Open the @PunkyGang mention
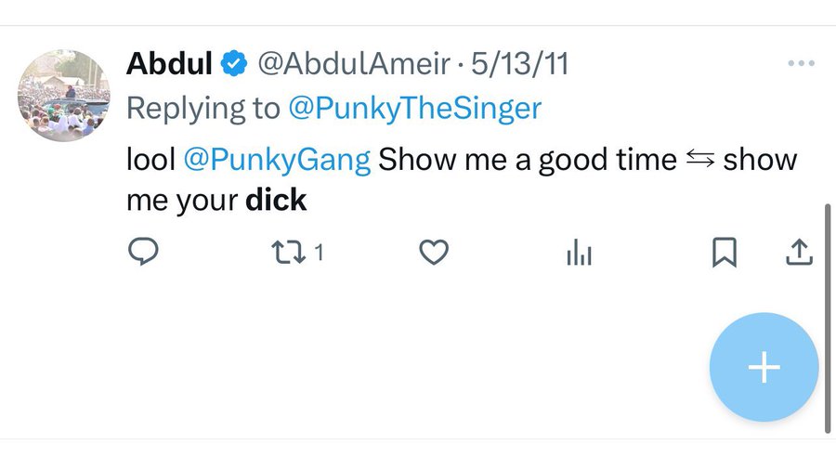 click(x=277, y=159)
